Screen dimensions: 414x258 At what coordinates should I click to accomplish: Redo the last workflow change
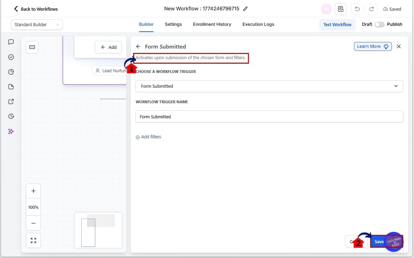point(371,9)
